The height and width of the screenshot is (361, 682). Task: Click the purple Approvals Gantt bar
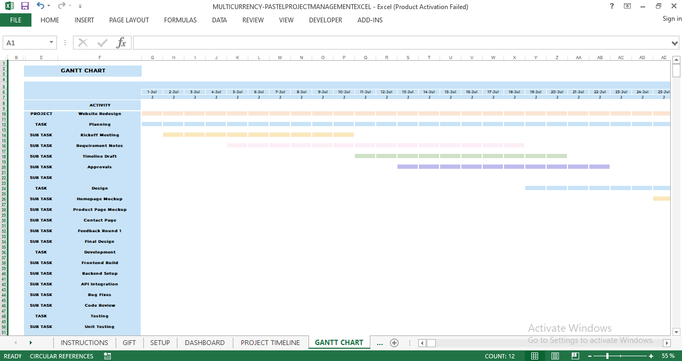click(x=504, y=167)
